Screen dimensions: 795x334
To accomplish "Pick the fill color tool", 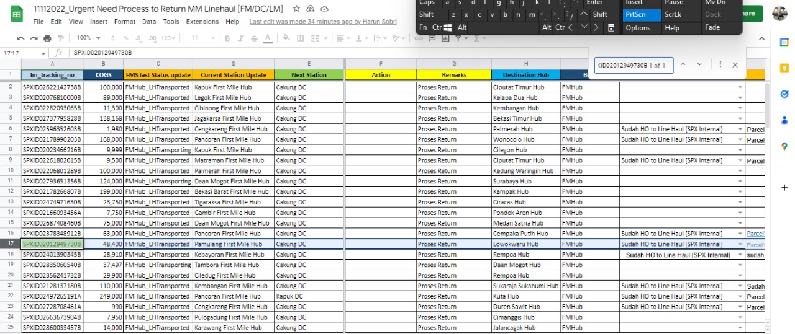I will [286, 38].
